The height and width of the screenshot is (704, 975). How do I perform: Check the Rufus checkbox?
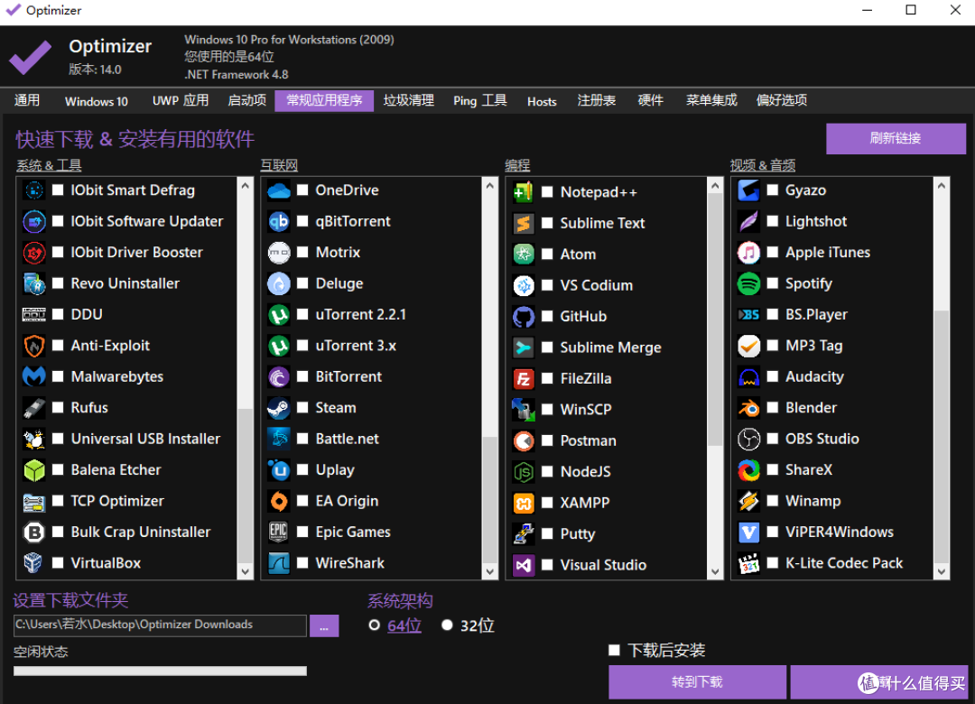pos(58,407)
